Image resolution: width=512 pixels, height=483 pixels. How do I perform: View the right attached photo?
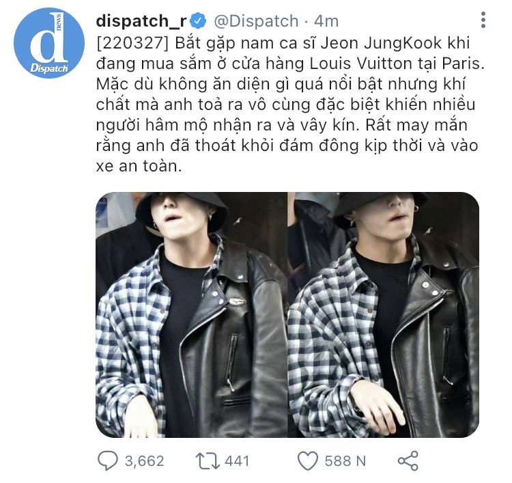click(384, 315)
